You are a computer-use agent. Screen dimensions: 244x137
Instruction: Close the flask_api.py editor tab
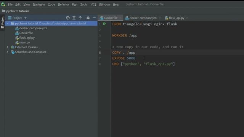click(187, 18)
